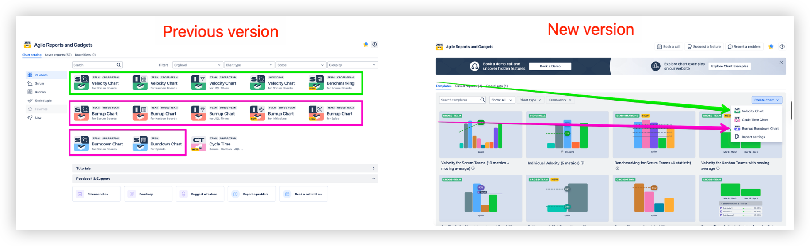This screenshot has width=810, height=246.
Task: Open Benchmarking for Scrum Boards tile
Action: coord(332,83)
